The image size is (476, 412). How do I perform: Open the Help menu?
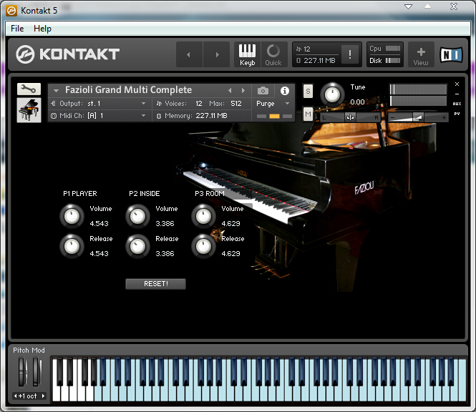point(42,29)
